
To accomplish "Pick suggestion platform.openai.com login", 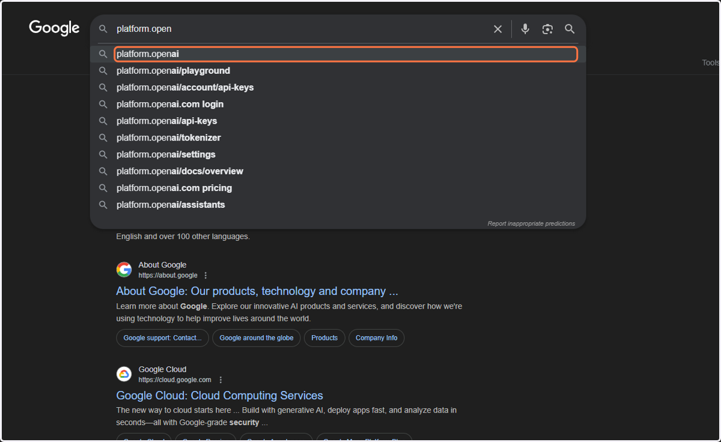I will 338,104.
